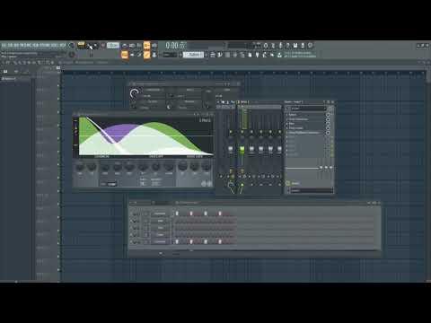Viewport: 431px width, 323px height.
Task: Expand the first effect slot's options arrow
Action: pos(287,115)
